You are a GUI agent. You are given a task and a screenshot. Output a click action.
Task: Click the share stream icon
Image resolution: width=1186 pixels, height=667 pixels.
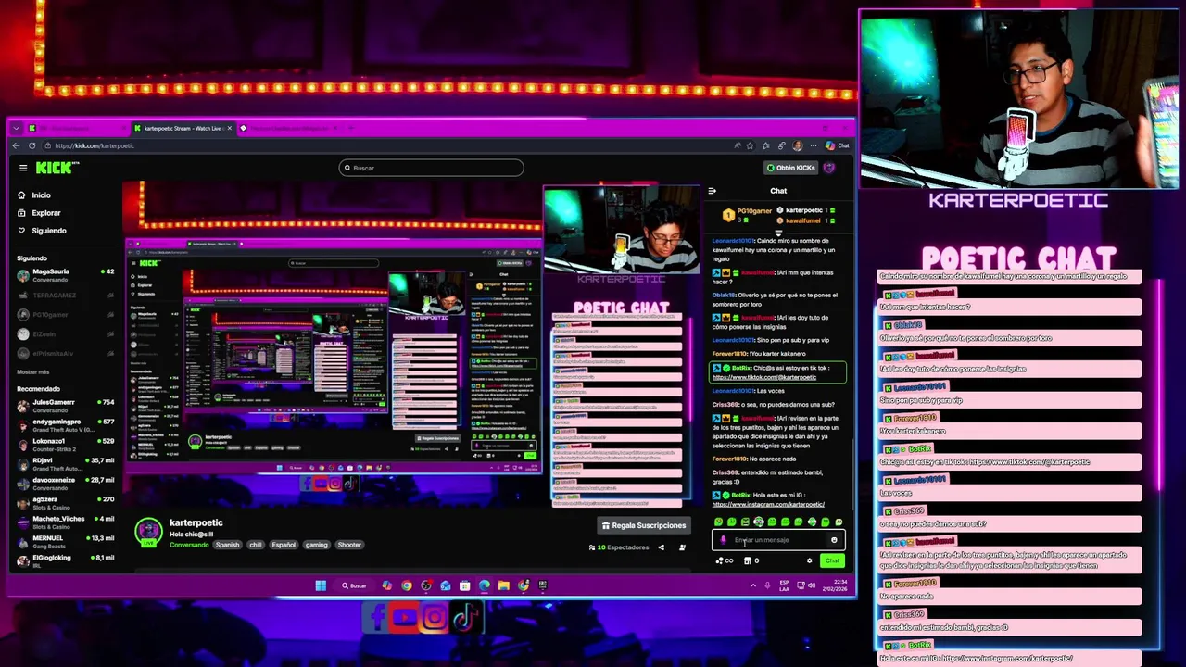pos(661,547)
